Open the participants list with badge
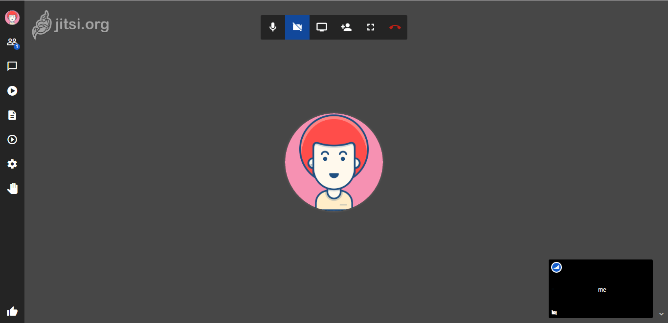Viewport: 668px width, 323px height. [12, 43]
